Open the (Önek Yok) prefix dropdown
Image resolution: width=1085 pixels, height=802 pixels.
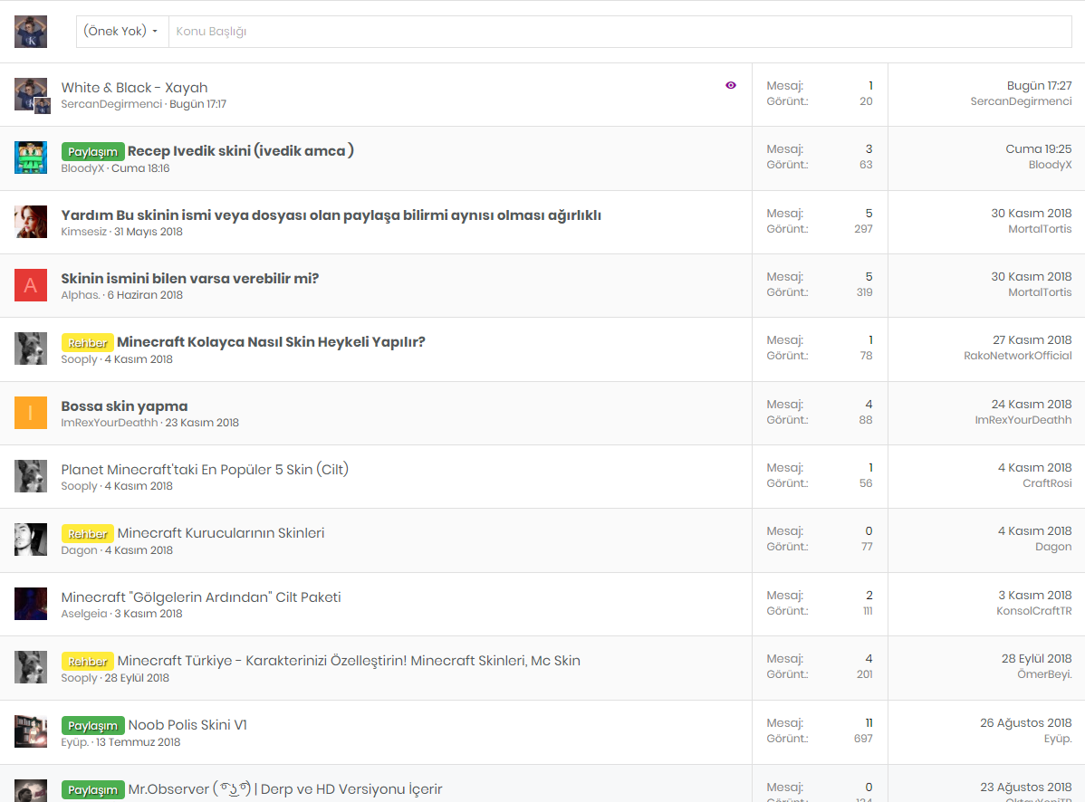(x=121, y=31)
